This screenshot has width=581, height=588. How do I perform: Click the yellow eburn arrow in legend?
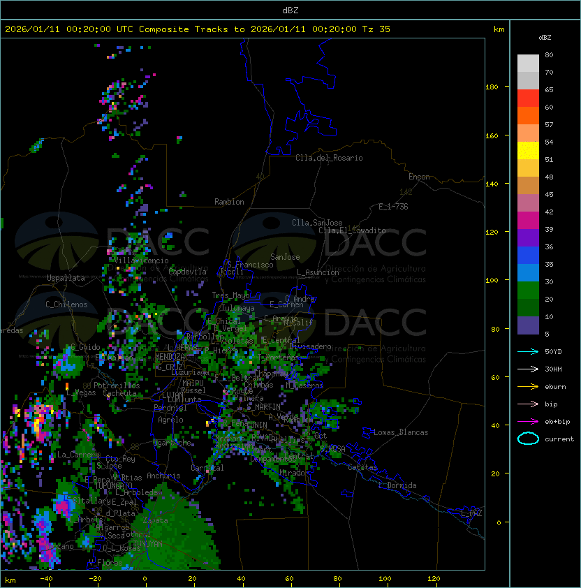528,387
